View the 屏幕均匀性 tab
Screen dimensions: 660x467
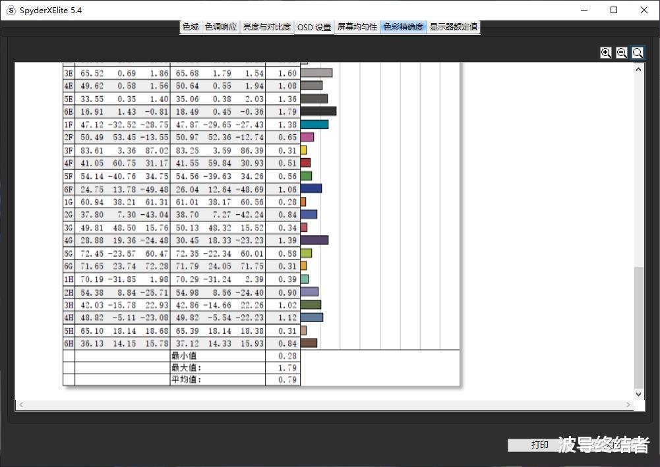[x=357, y=27]
